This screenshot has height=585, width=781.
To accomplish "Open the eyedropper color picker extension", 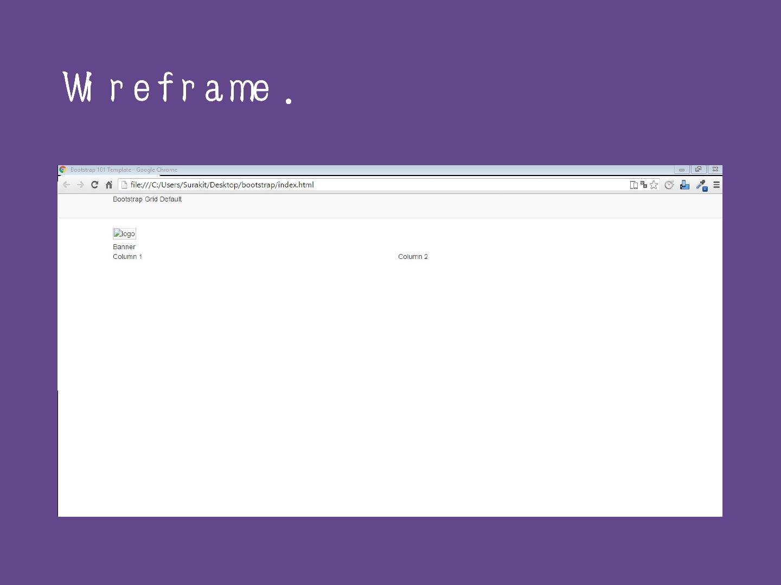I will pos(702,185).
